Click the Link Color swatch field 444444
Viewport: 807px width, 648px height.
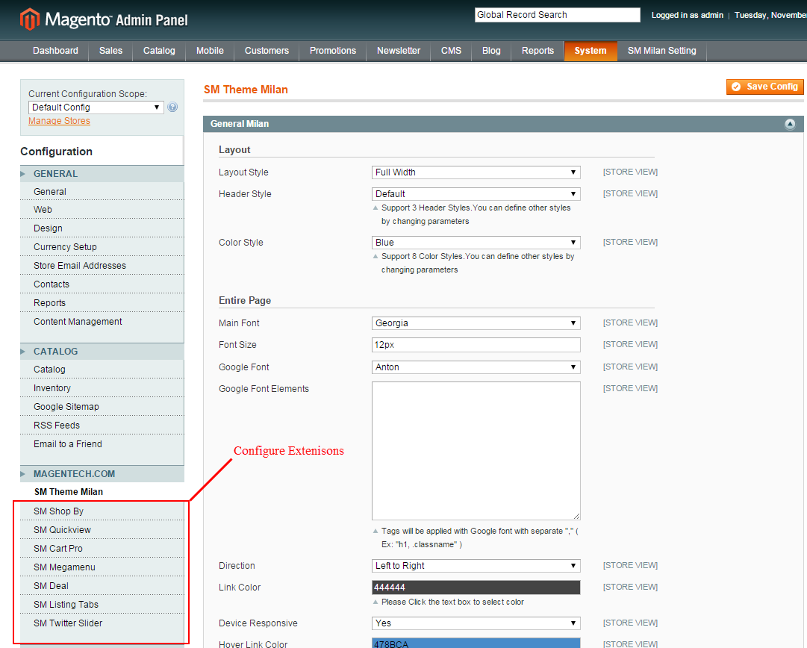(x=476, y=588)
